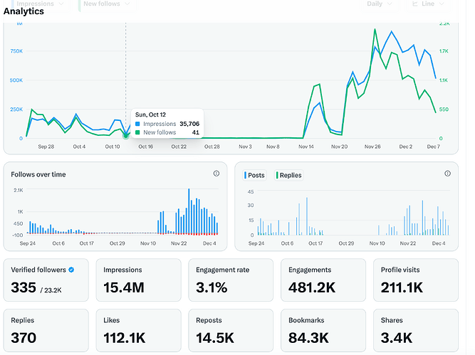Open the New follows metric dropdown
The height and width of the screenshot is (355, 475).
[x=106, y=4]
